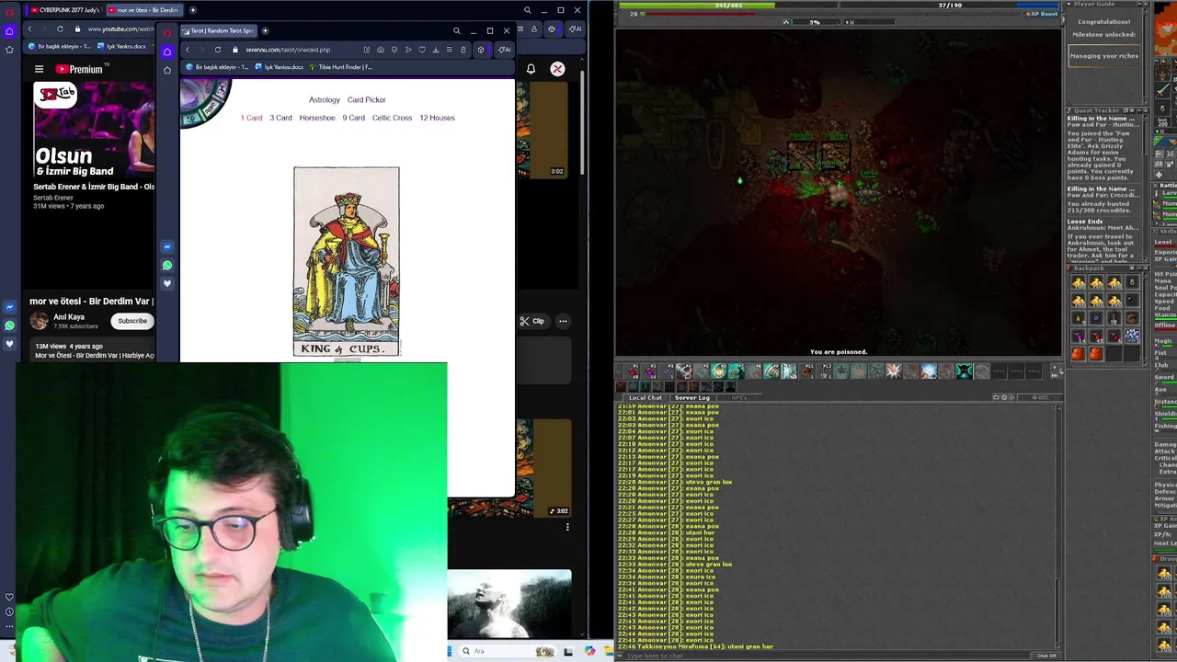This screenshot has height=662, width=1177.
Task: Open the YouTube hamburger menu
Action: point(39,69)
